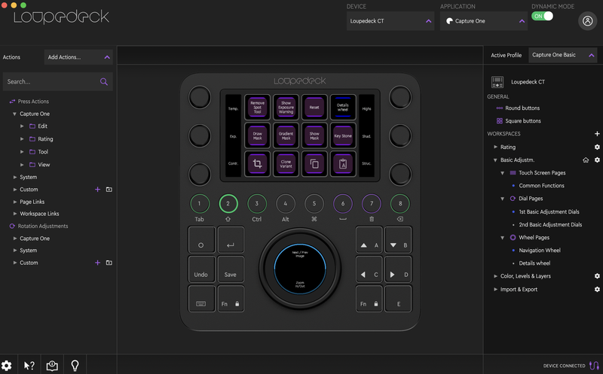Click home icon for the Basic Adjustm. workspace
This screenshot has width=603, height=374.
click(x=586, y=160)
